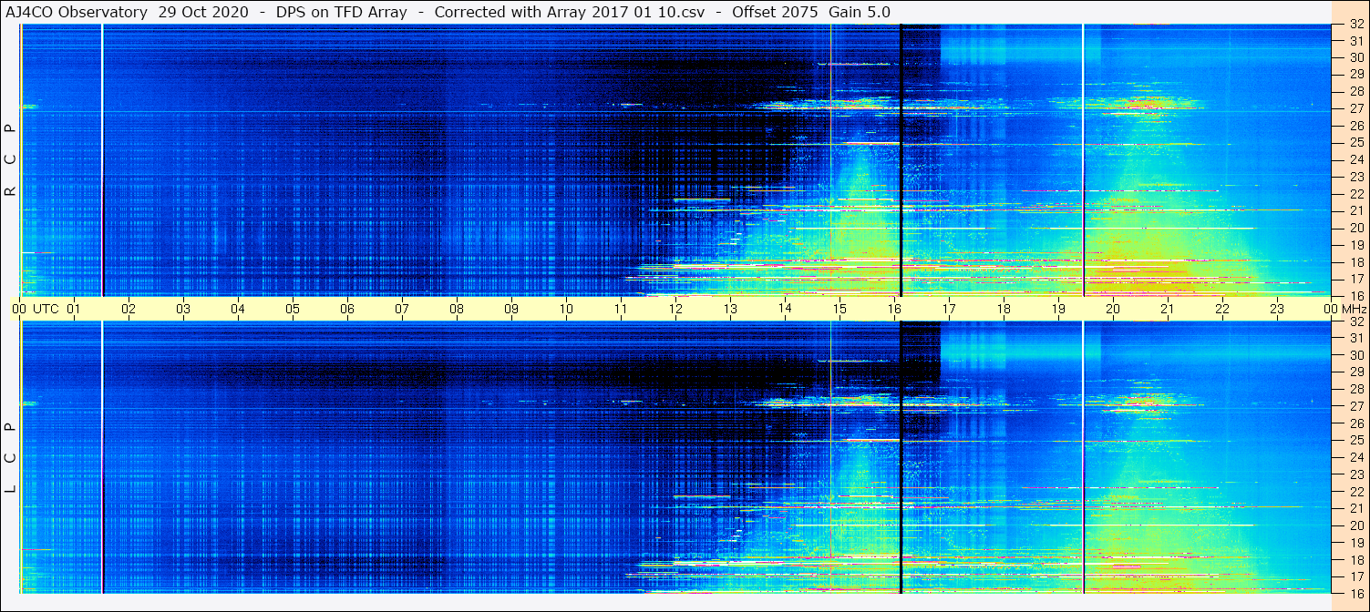Click the RCP polarization axis label
The height and width of the screenshot is (612, 1370).
[11, 159]
